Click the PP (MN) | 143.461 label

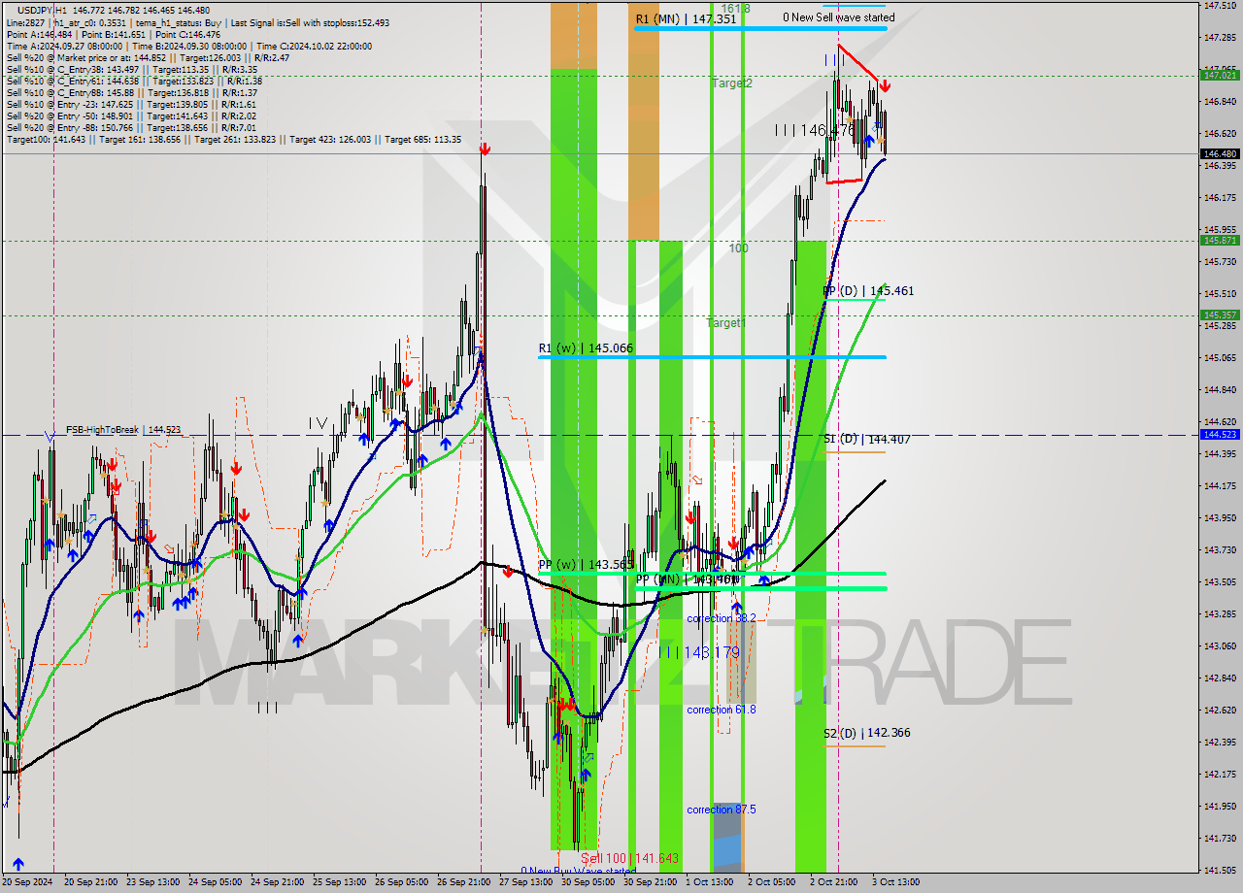click(688, 579)
